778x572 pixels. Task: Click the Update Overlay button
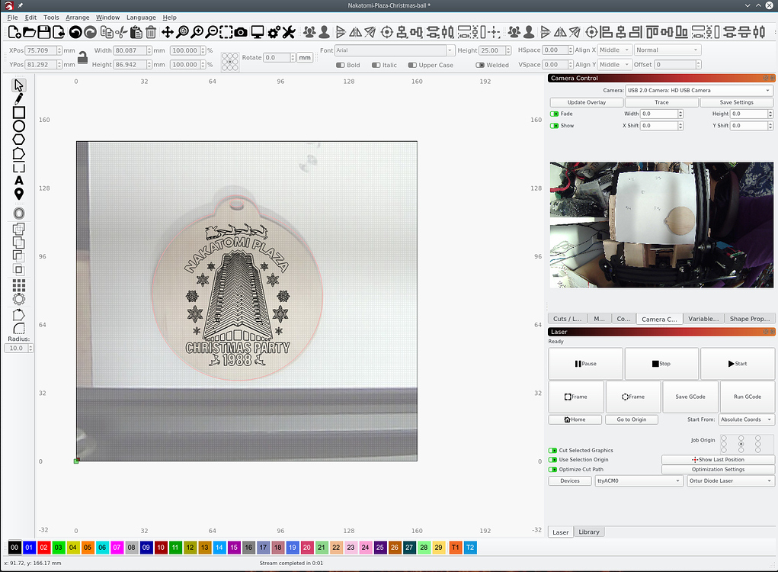coord(587,102)
